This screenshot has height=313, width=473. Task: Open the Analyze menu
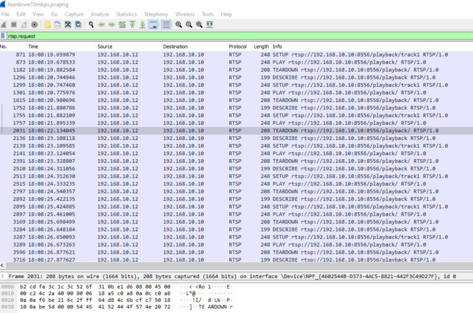100,14
